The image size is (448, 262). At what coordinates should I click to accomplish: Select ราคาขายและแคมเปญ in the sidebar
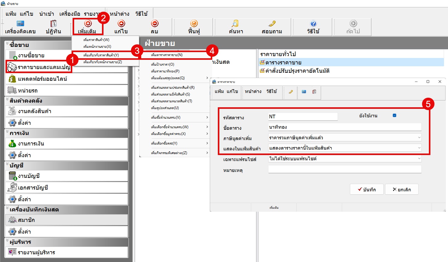point(44,67)
